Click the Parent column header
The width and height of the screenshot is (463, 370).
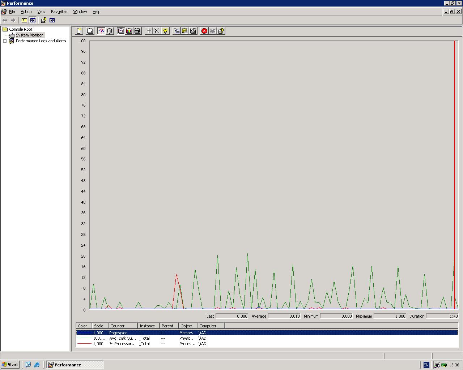169,326
